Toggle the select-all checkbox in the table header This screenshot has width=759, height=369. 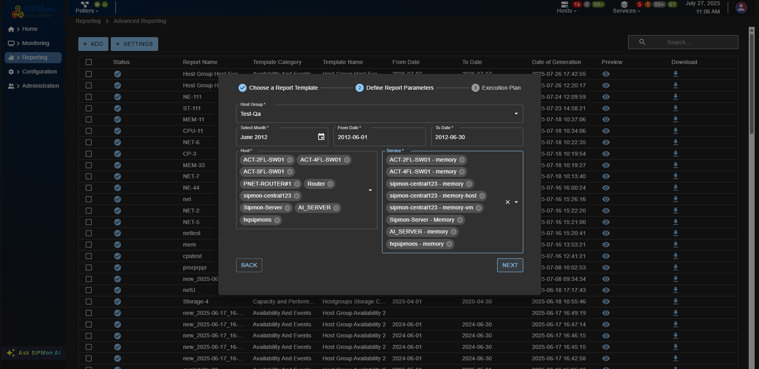[88, 62]
